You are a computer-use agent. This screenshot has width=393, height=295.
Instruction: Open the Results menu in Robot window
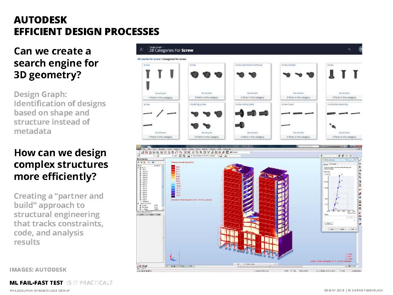click(184, 149)
